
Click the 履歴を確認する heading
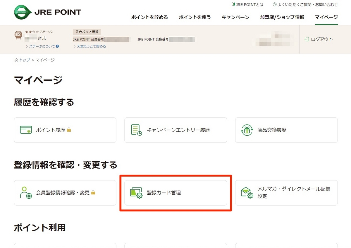[44, 102]
